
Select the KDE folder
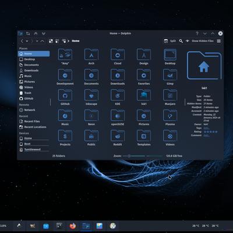pyautogui.click(x=118, y=97)
